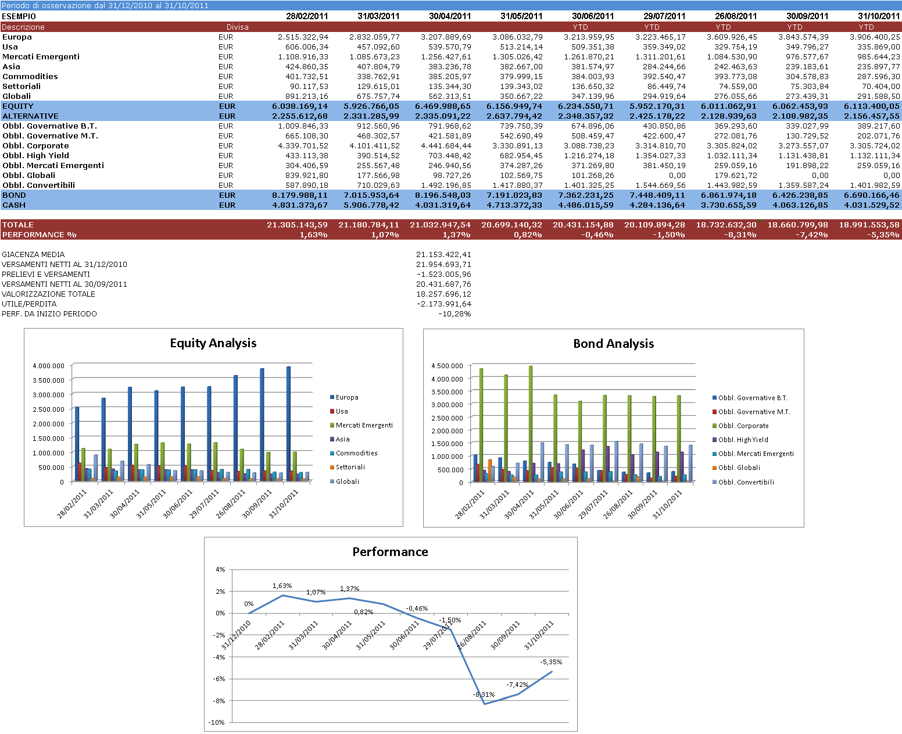This screenshot has height=734, width=902.
Task: Click the 1,63% data label on Performance chart
Action: pos(282,586)
